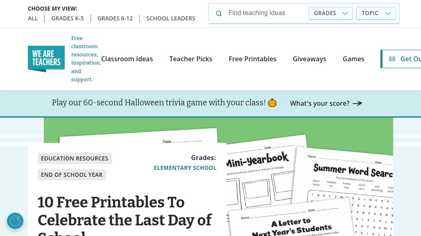Open the Teacher Picks menu
Image resolution: width=421 pixels, height=236 pixels.
(191, 59)
